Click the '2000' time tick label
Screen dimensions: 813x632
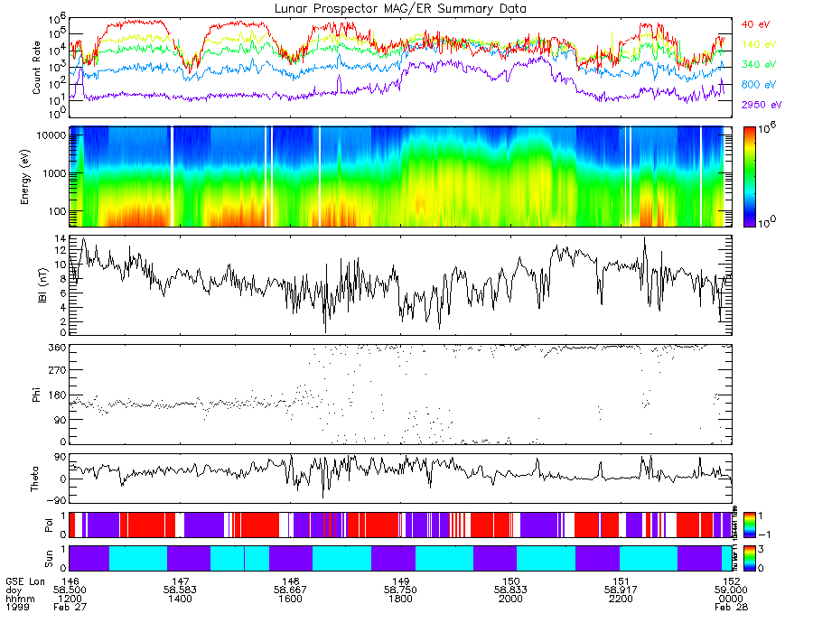tap(510, 599)
